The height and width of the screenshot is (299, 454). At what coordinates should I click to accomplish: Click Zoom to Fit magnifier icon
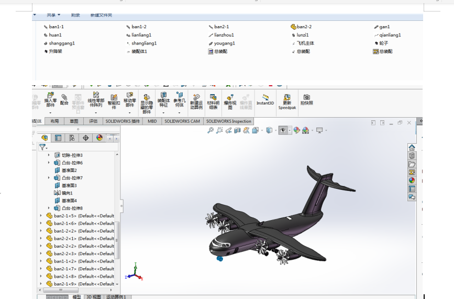pos(211,130)
